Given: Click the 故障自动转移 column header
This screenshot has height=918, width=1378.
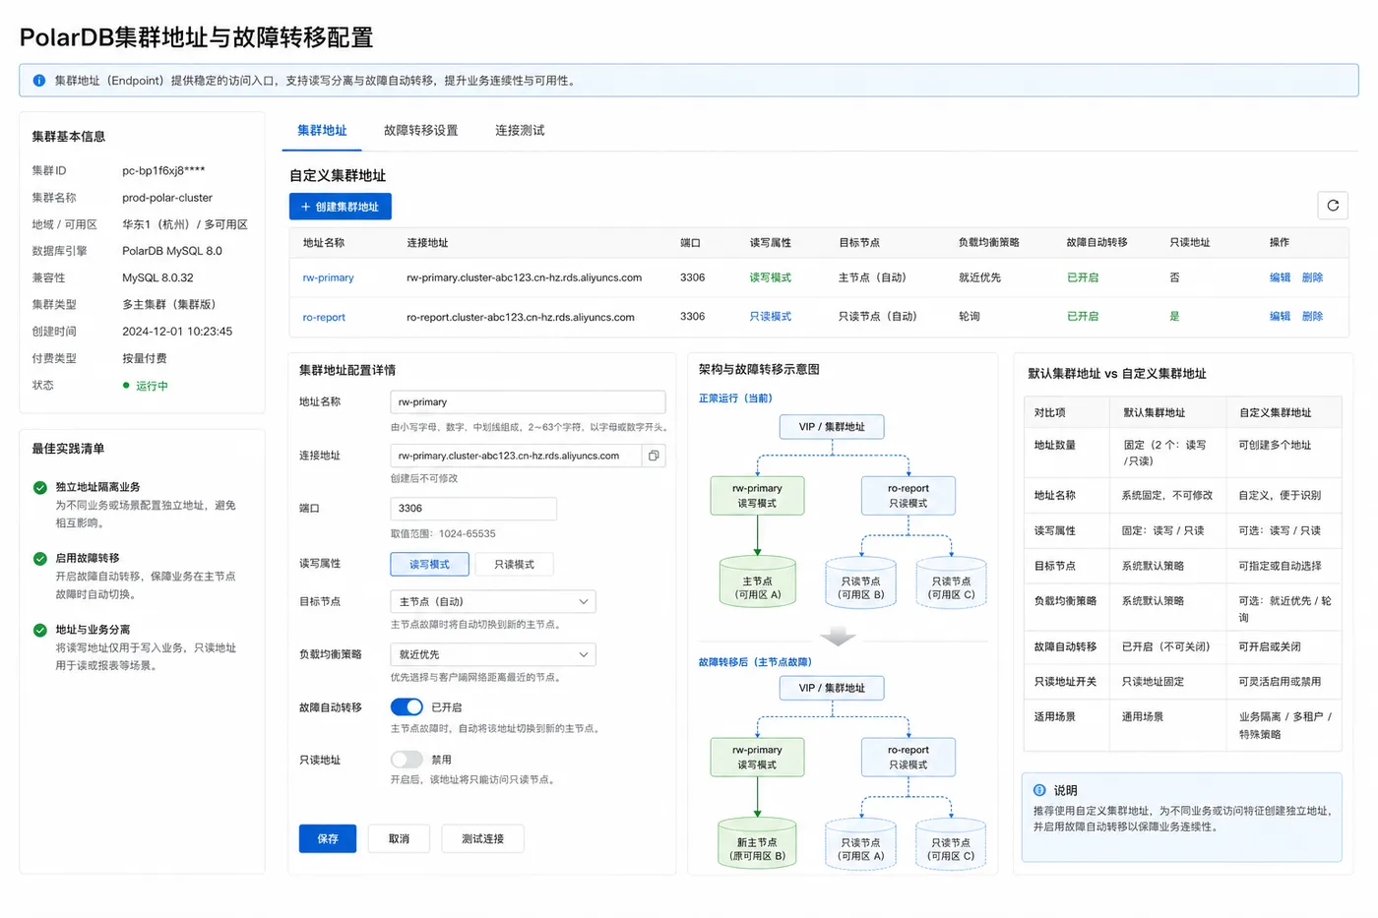Looking at the screenshot, I should click(x=1096, y=242).
